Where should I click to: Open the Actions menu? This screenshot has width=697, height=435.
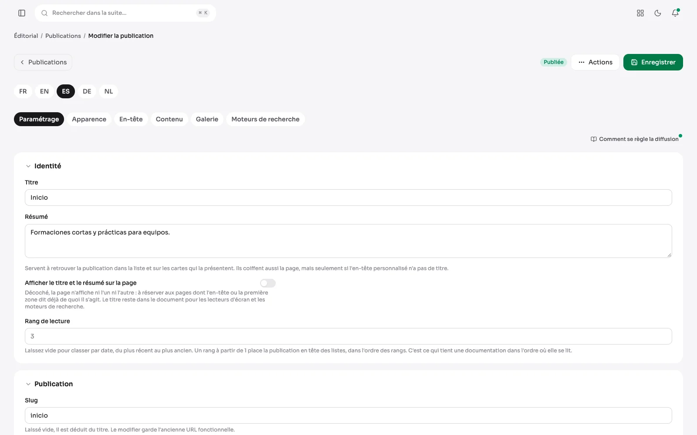tap(595, 62)
